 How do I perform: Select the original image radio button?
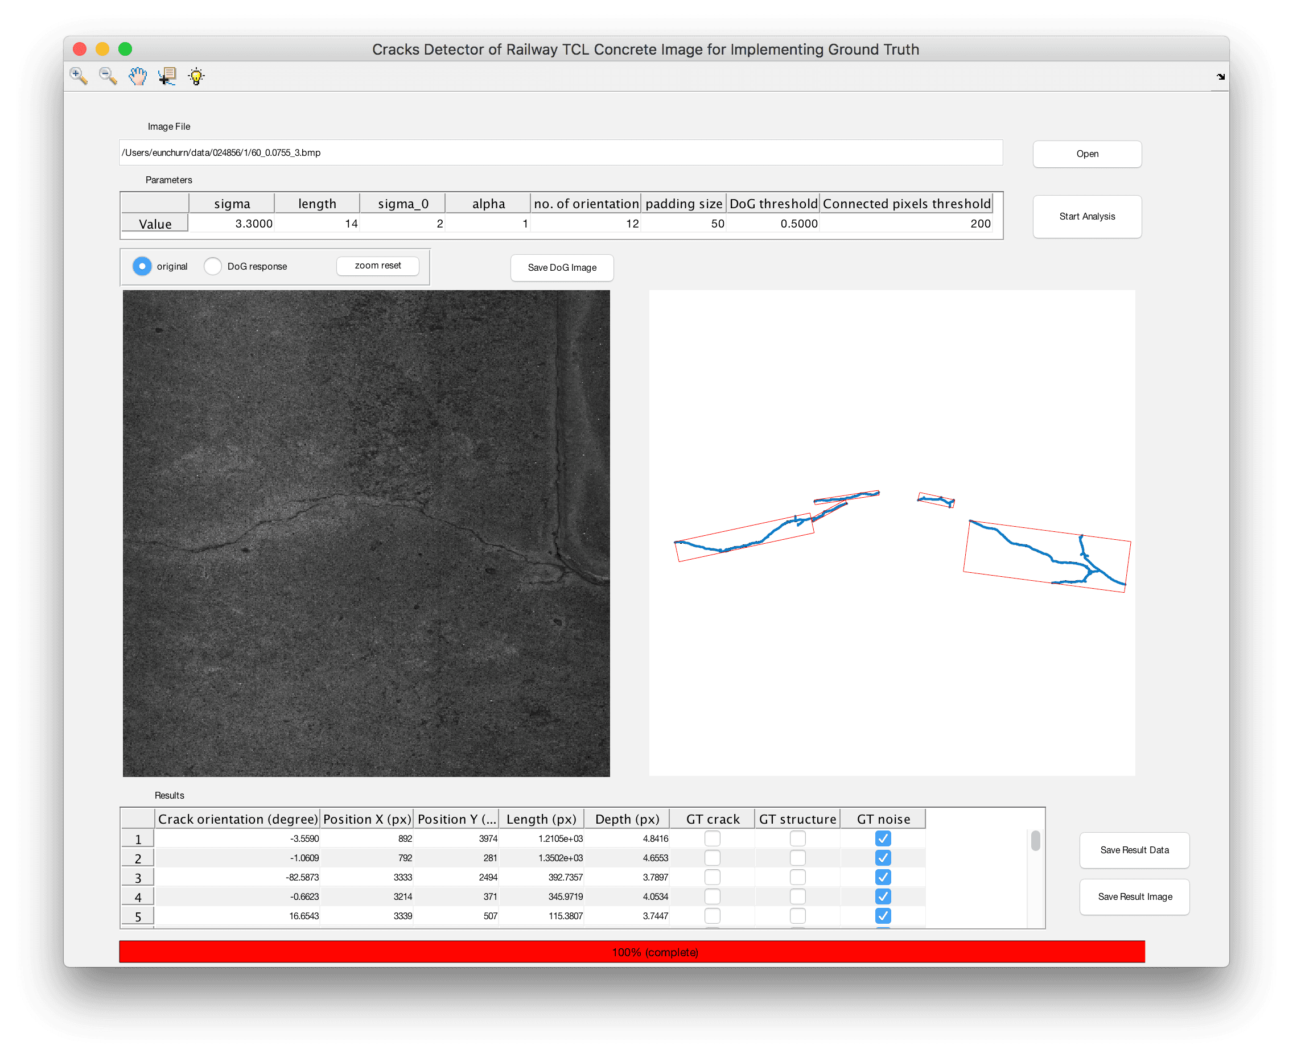[142, 266]
